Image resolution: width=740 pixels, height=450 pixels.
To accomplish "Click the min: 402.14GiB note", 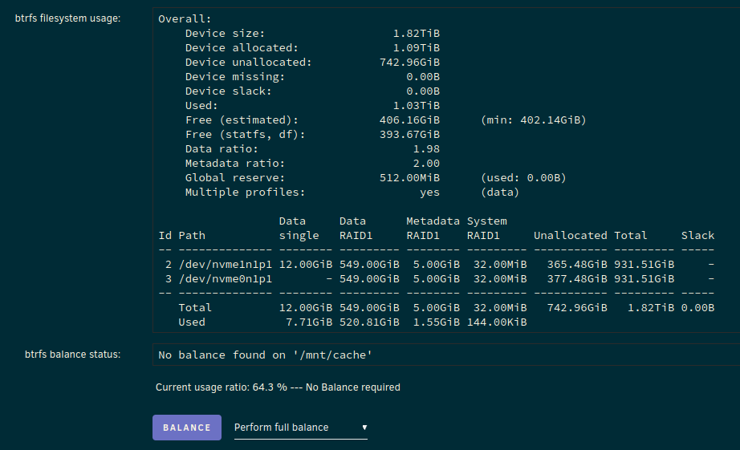I will [533, 120].
